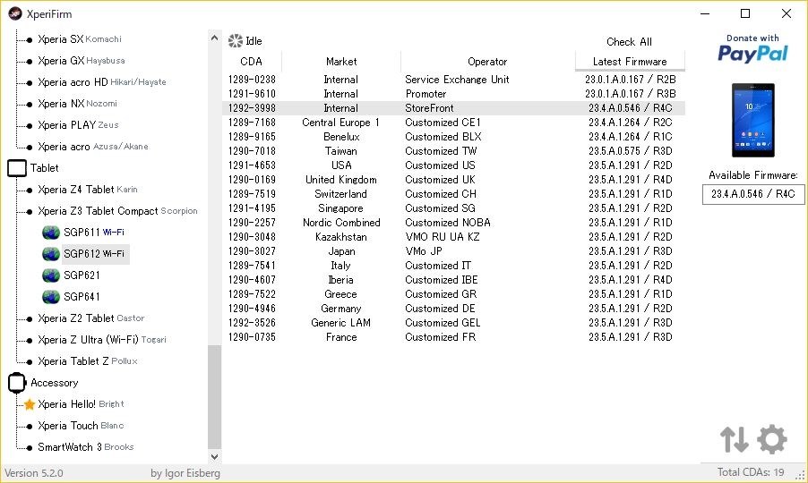Expand Xperia Touch Blanc entry
Image resolution: width=808 pixels, height=483 pixels.
pyautogui.click(x=81, y=426)
